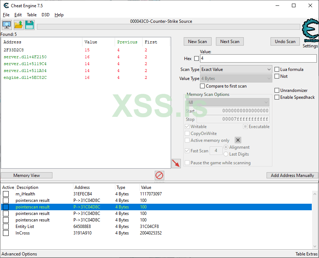Check the CopyOnWrite option
This screenshot has width=319, height=258.
[187, 134]
